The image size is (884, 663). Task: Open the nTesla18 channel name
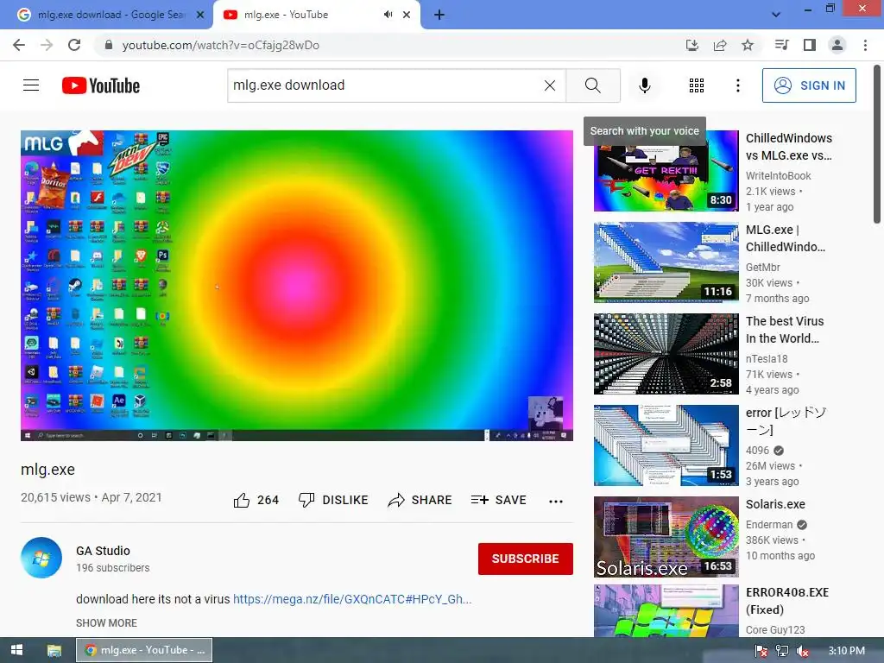click(767, 358)
